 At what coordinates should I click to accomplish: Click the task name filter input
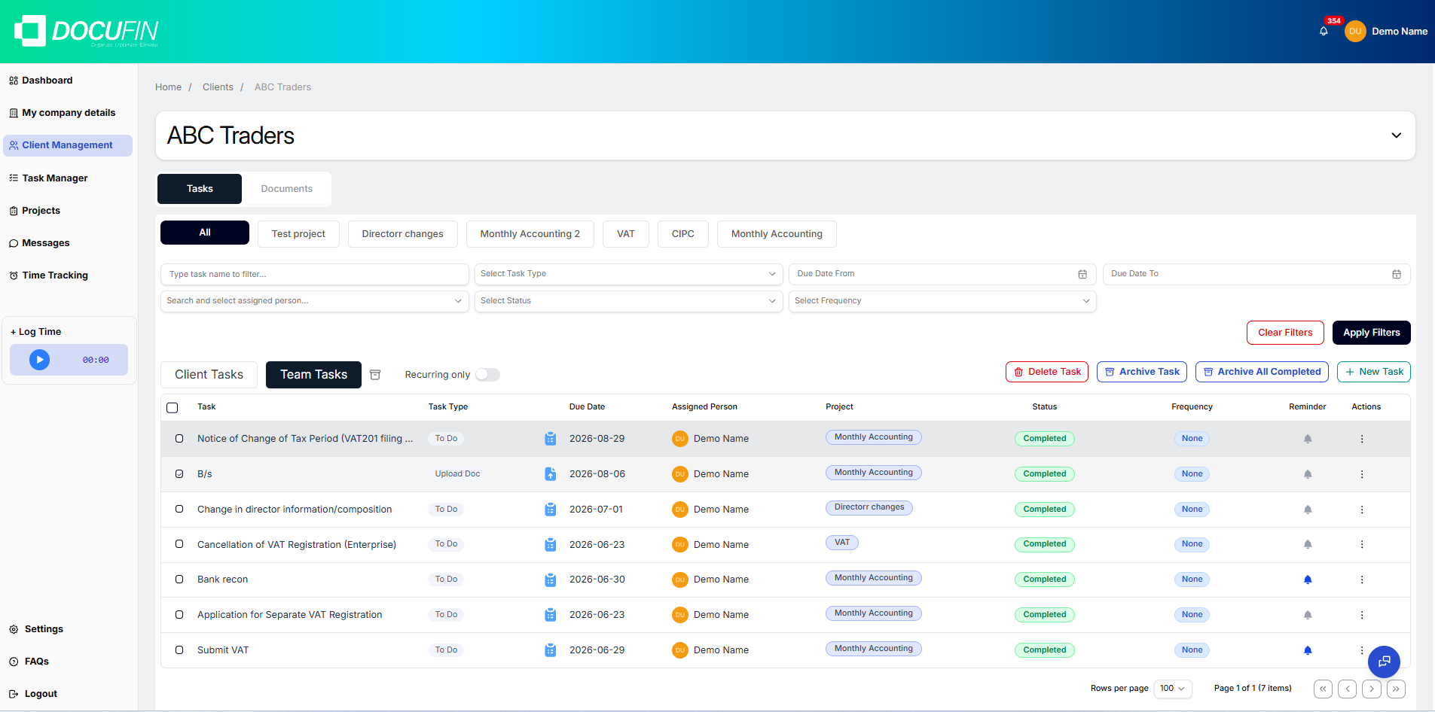[315, 274]
